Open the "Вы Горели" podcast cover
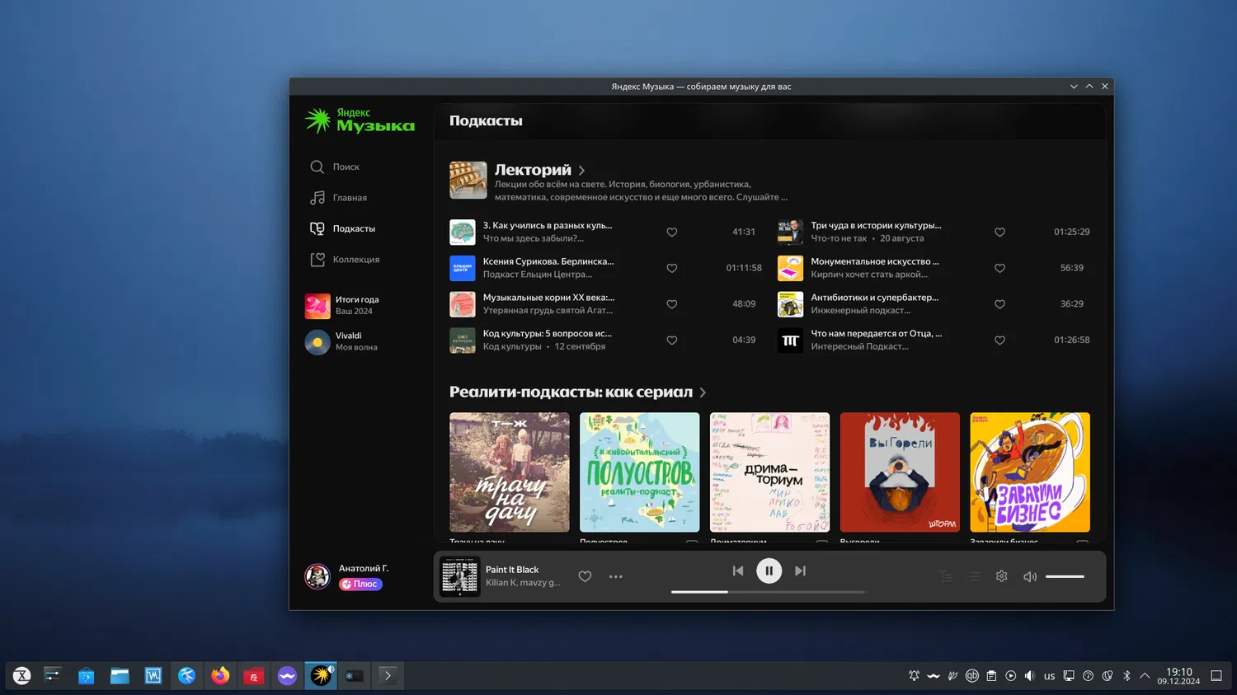 (900, 472)
